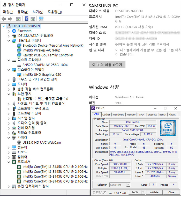The height and width of the screenshot is (197, 181).
Task: Click Scan for hardware changes monitor icon
Action: [x=41, y=19]
